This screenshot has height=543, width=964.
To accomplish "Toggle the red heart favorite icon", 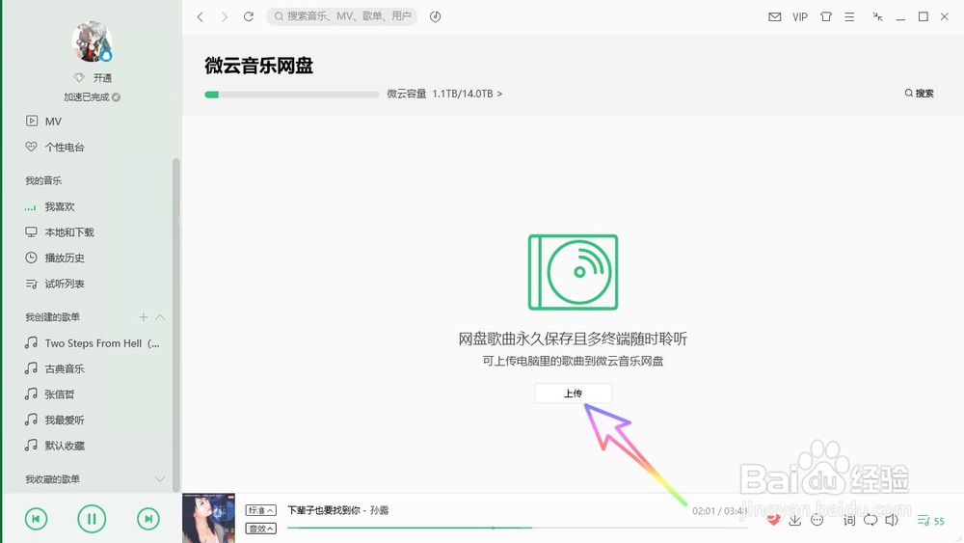I will (x=773, y=520).
